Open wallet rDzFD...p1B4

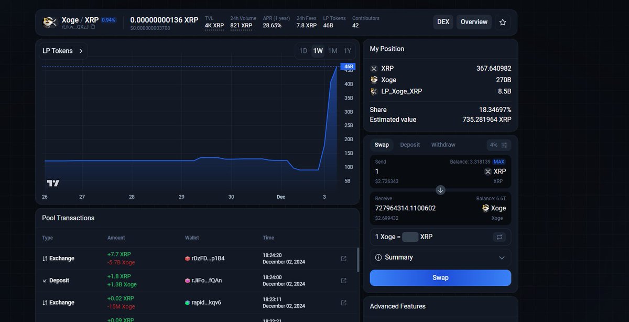click(208, 259)
